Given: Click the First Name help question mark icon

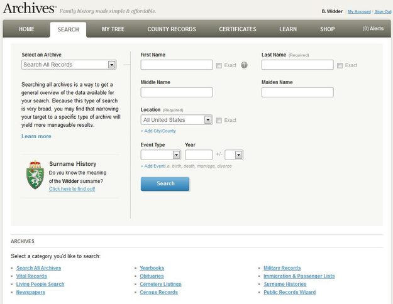Looking at the screenshot, I should point(244,65).
